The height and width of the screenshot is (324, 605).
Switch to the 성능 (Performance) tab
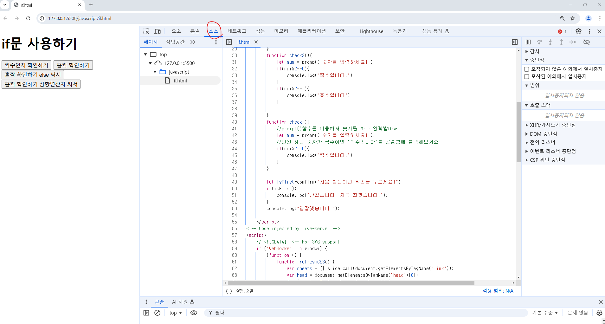tap(260, 31)
